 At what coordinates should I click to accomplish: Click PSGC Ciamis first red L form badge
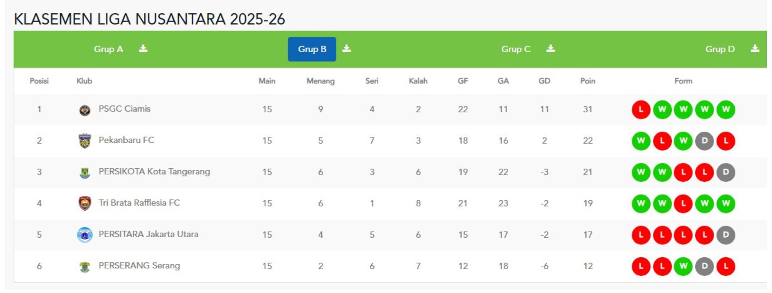click(x=641, y=110)
